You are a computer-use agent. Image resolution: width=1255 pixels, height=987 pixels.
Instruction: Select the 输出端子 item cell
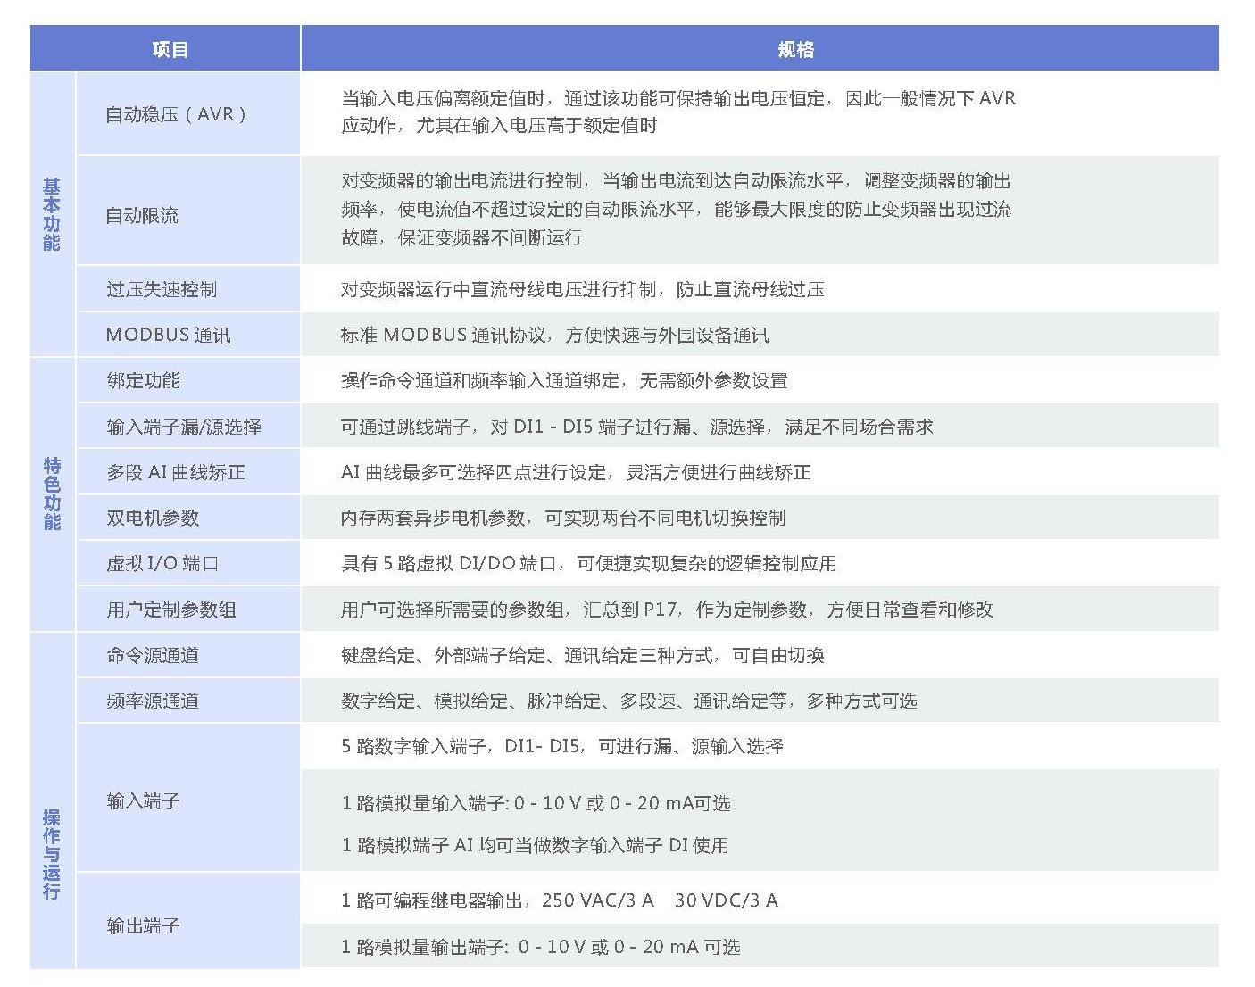tap(143, 925)
